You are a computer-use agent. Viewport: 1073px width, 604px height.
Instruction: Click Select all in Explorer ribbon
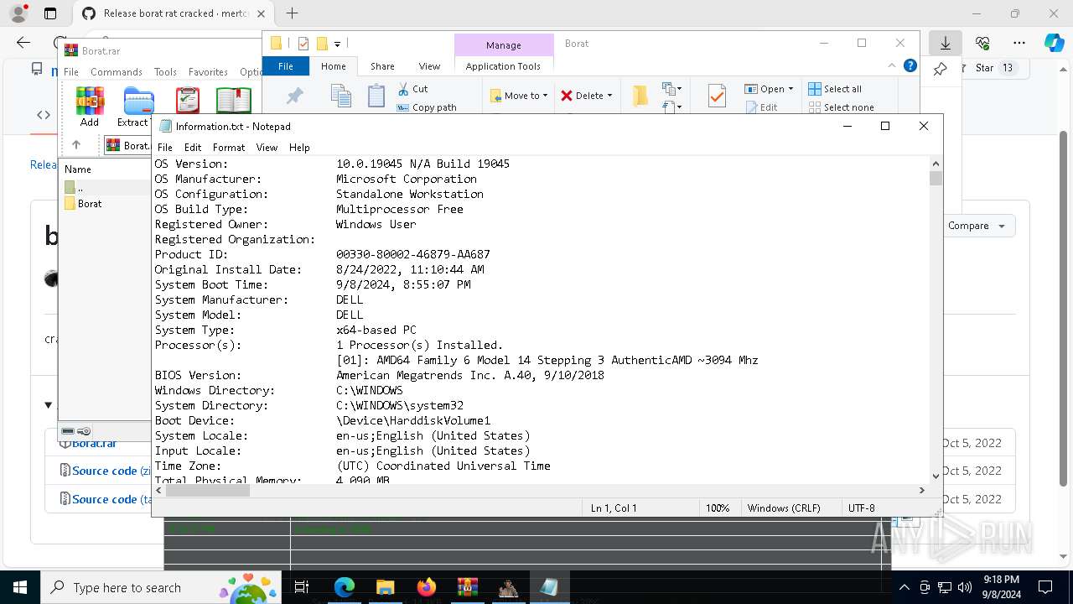point(835,89)
